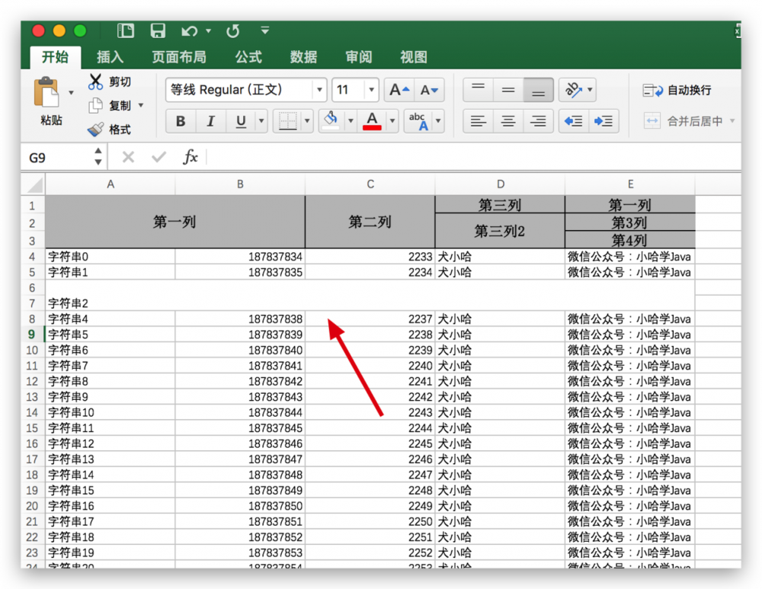
Task: Apply center text alignment
Action: [x=507, y=120]
